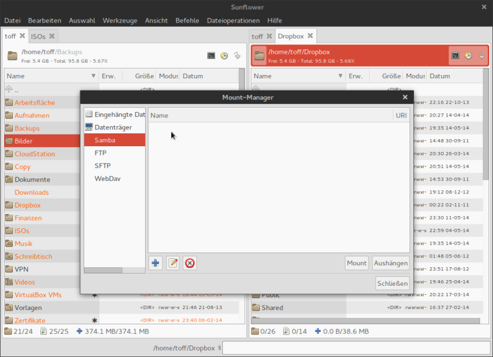Click the command line input field
Viewport: 493px width, 357px height.
356,348
